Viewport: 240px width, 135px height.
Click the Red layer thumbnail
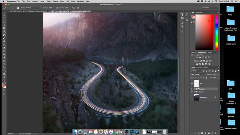point(196,84)
